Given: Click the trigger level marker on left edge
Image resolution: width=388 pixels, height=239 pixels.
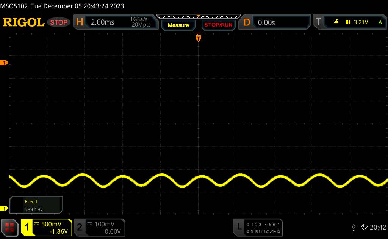Looking at the screenshot, I should pos(5,63).
